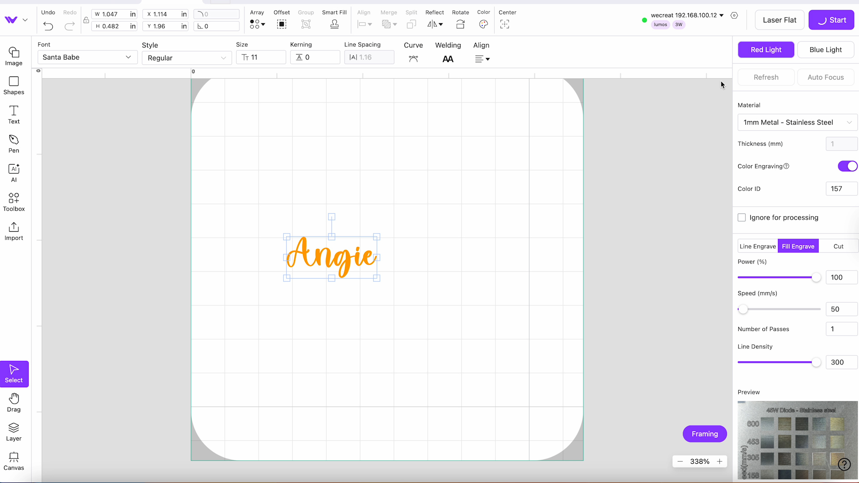Open the AI panel
The image size is (859, 483).
(x=14, y=172)
